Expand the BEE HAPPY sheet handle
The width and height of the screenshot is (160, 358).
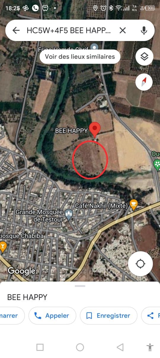click(80, 286)
